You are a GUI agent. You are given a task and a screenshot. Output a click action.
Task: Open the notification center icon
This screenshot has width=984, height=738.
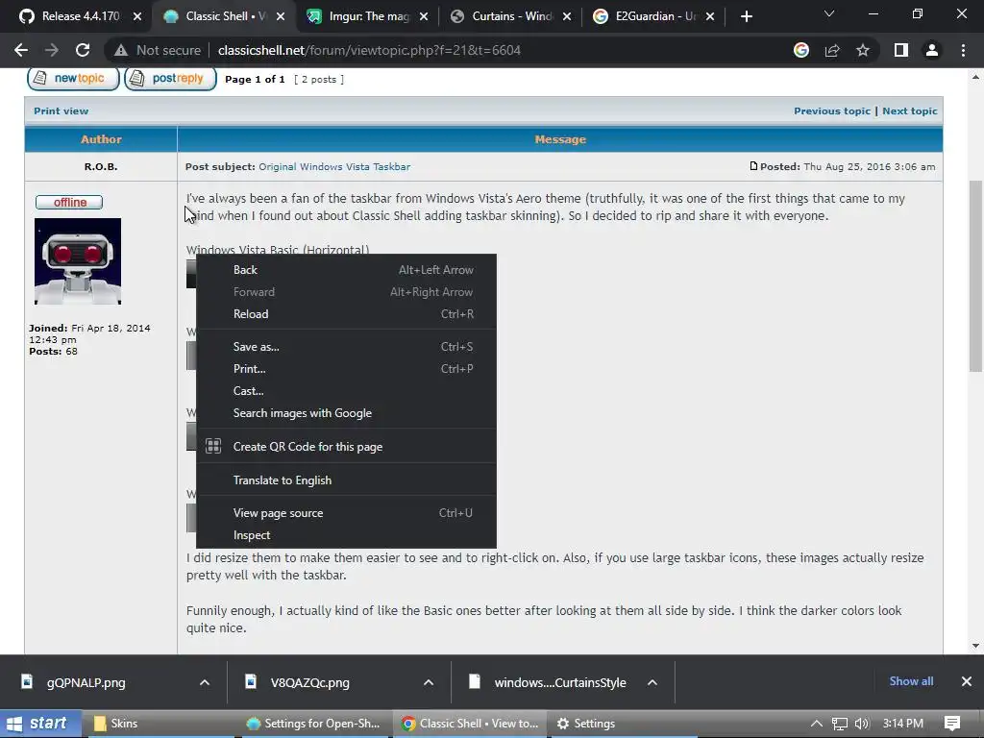click(x=952, y=724)
